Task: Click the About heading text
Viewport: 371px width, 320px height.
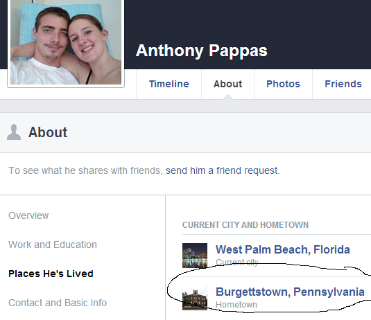Action: click(x=48, y=132)
